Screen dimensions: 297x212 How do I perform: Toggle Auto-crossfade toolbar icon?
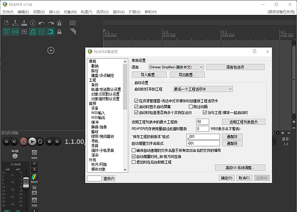click(6, 32)
